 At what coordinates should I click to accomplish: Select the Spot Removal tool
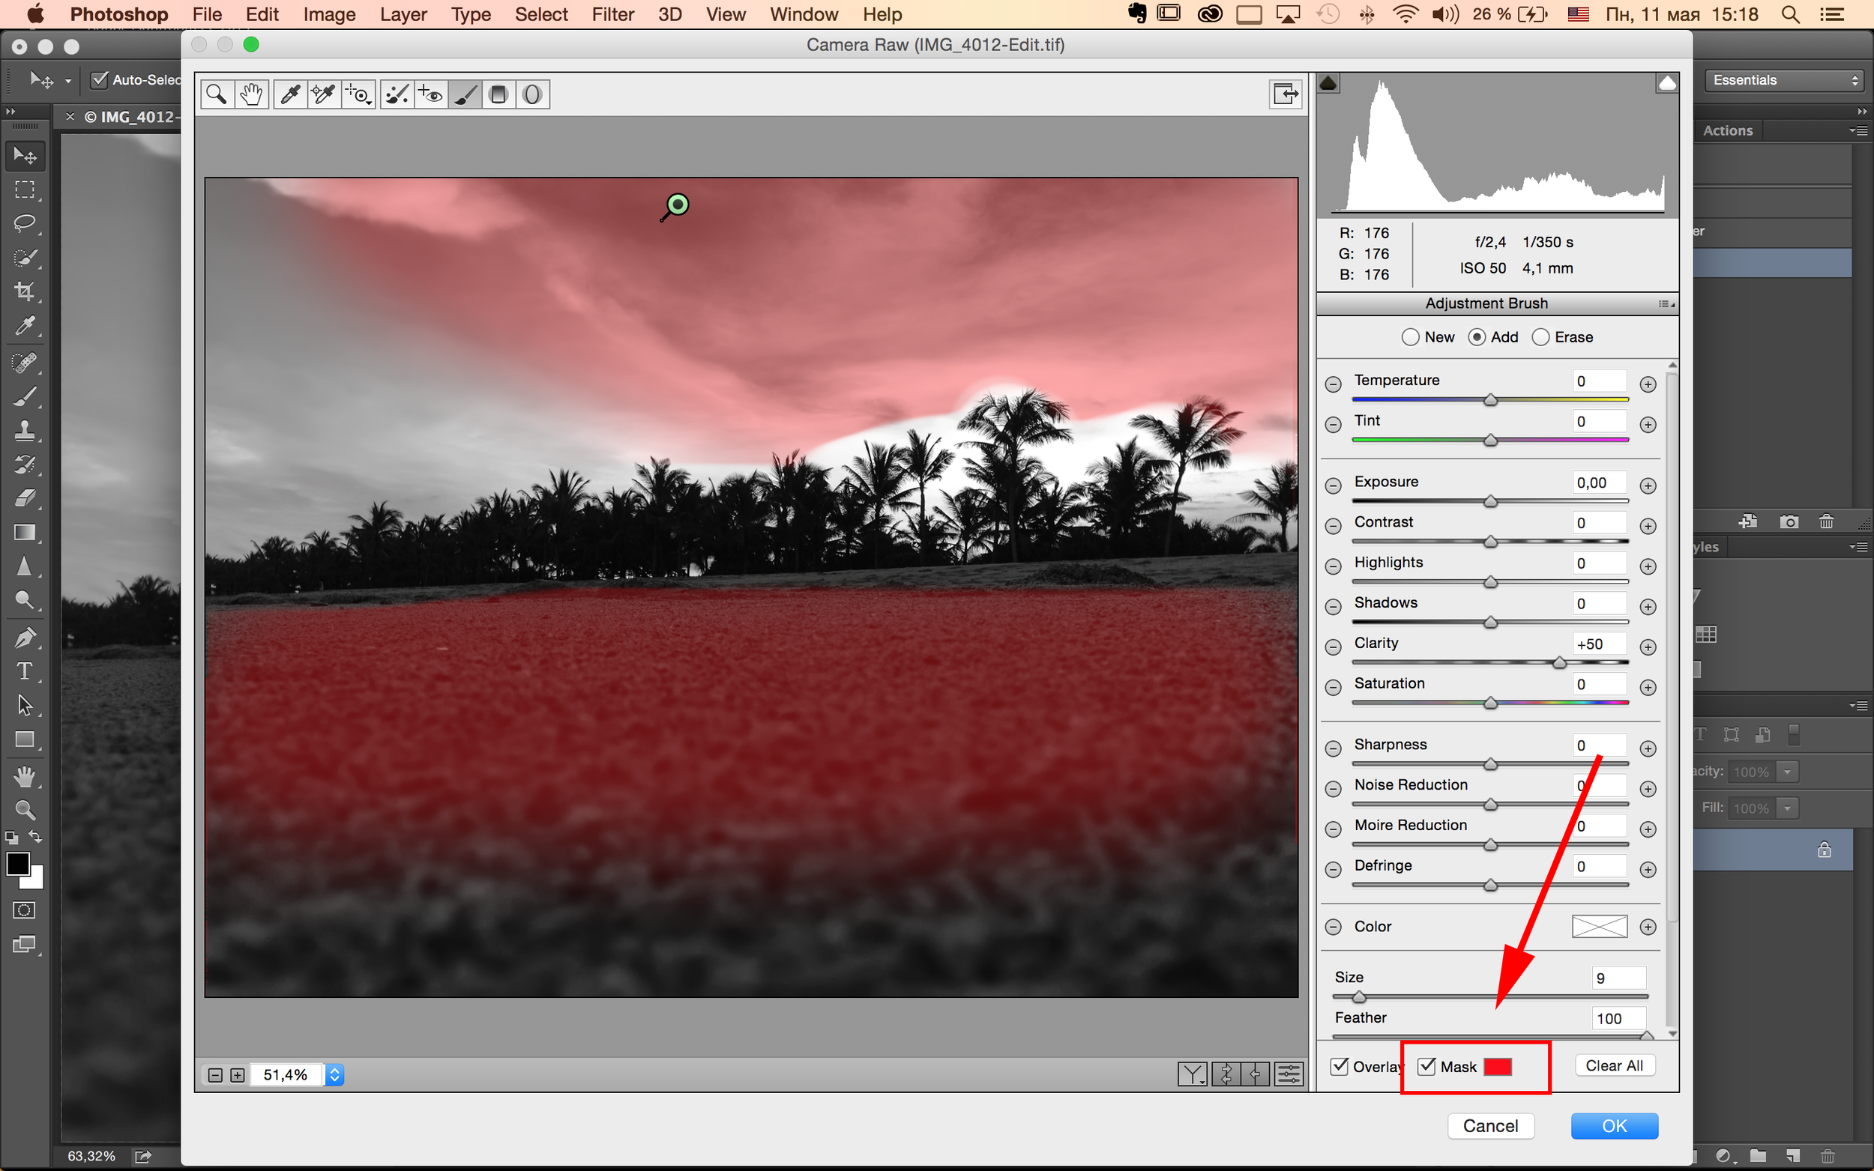point(397,94)
